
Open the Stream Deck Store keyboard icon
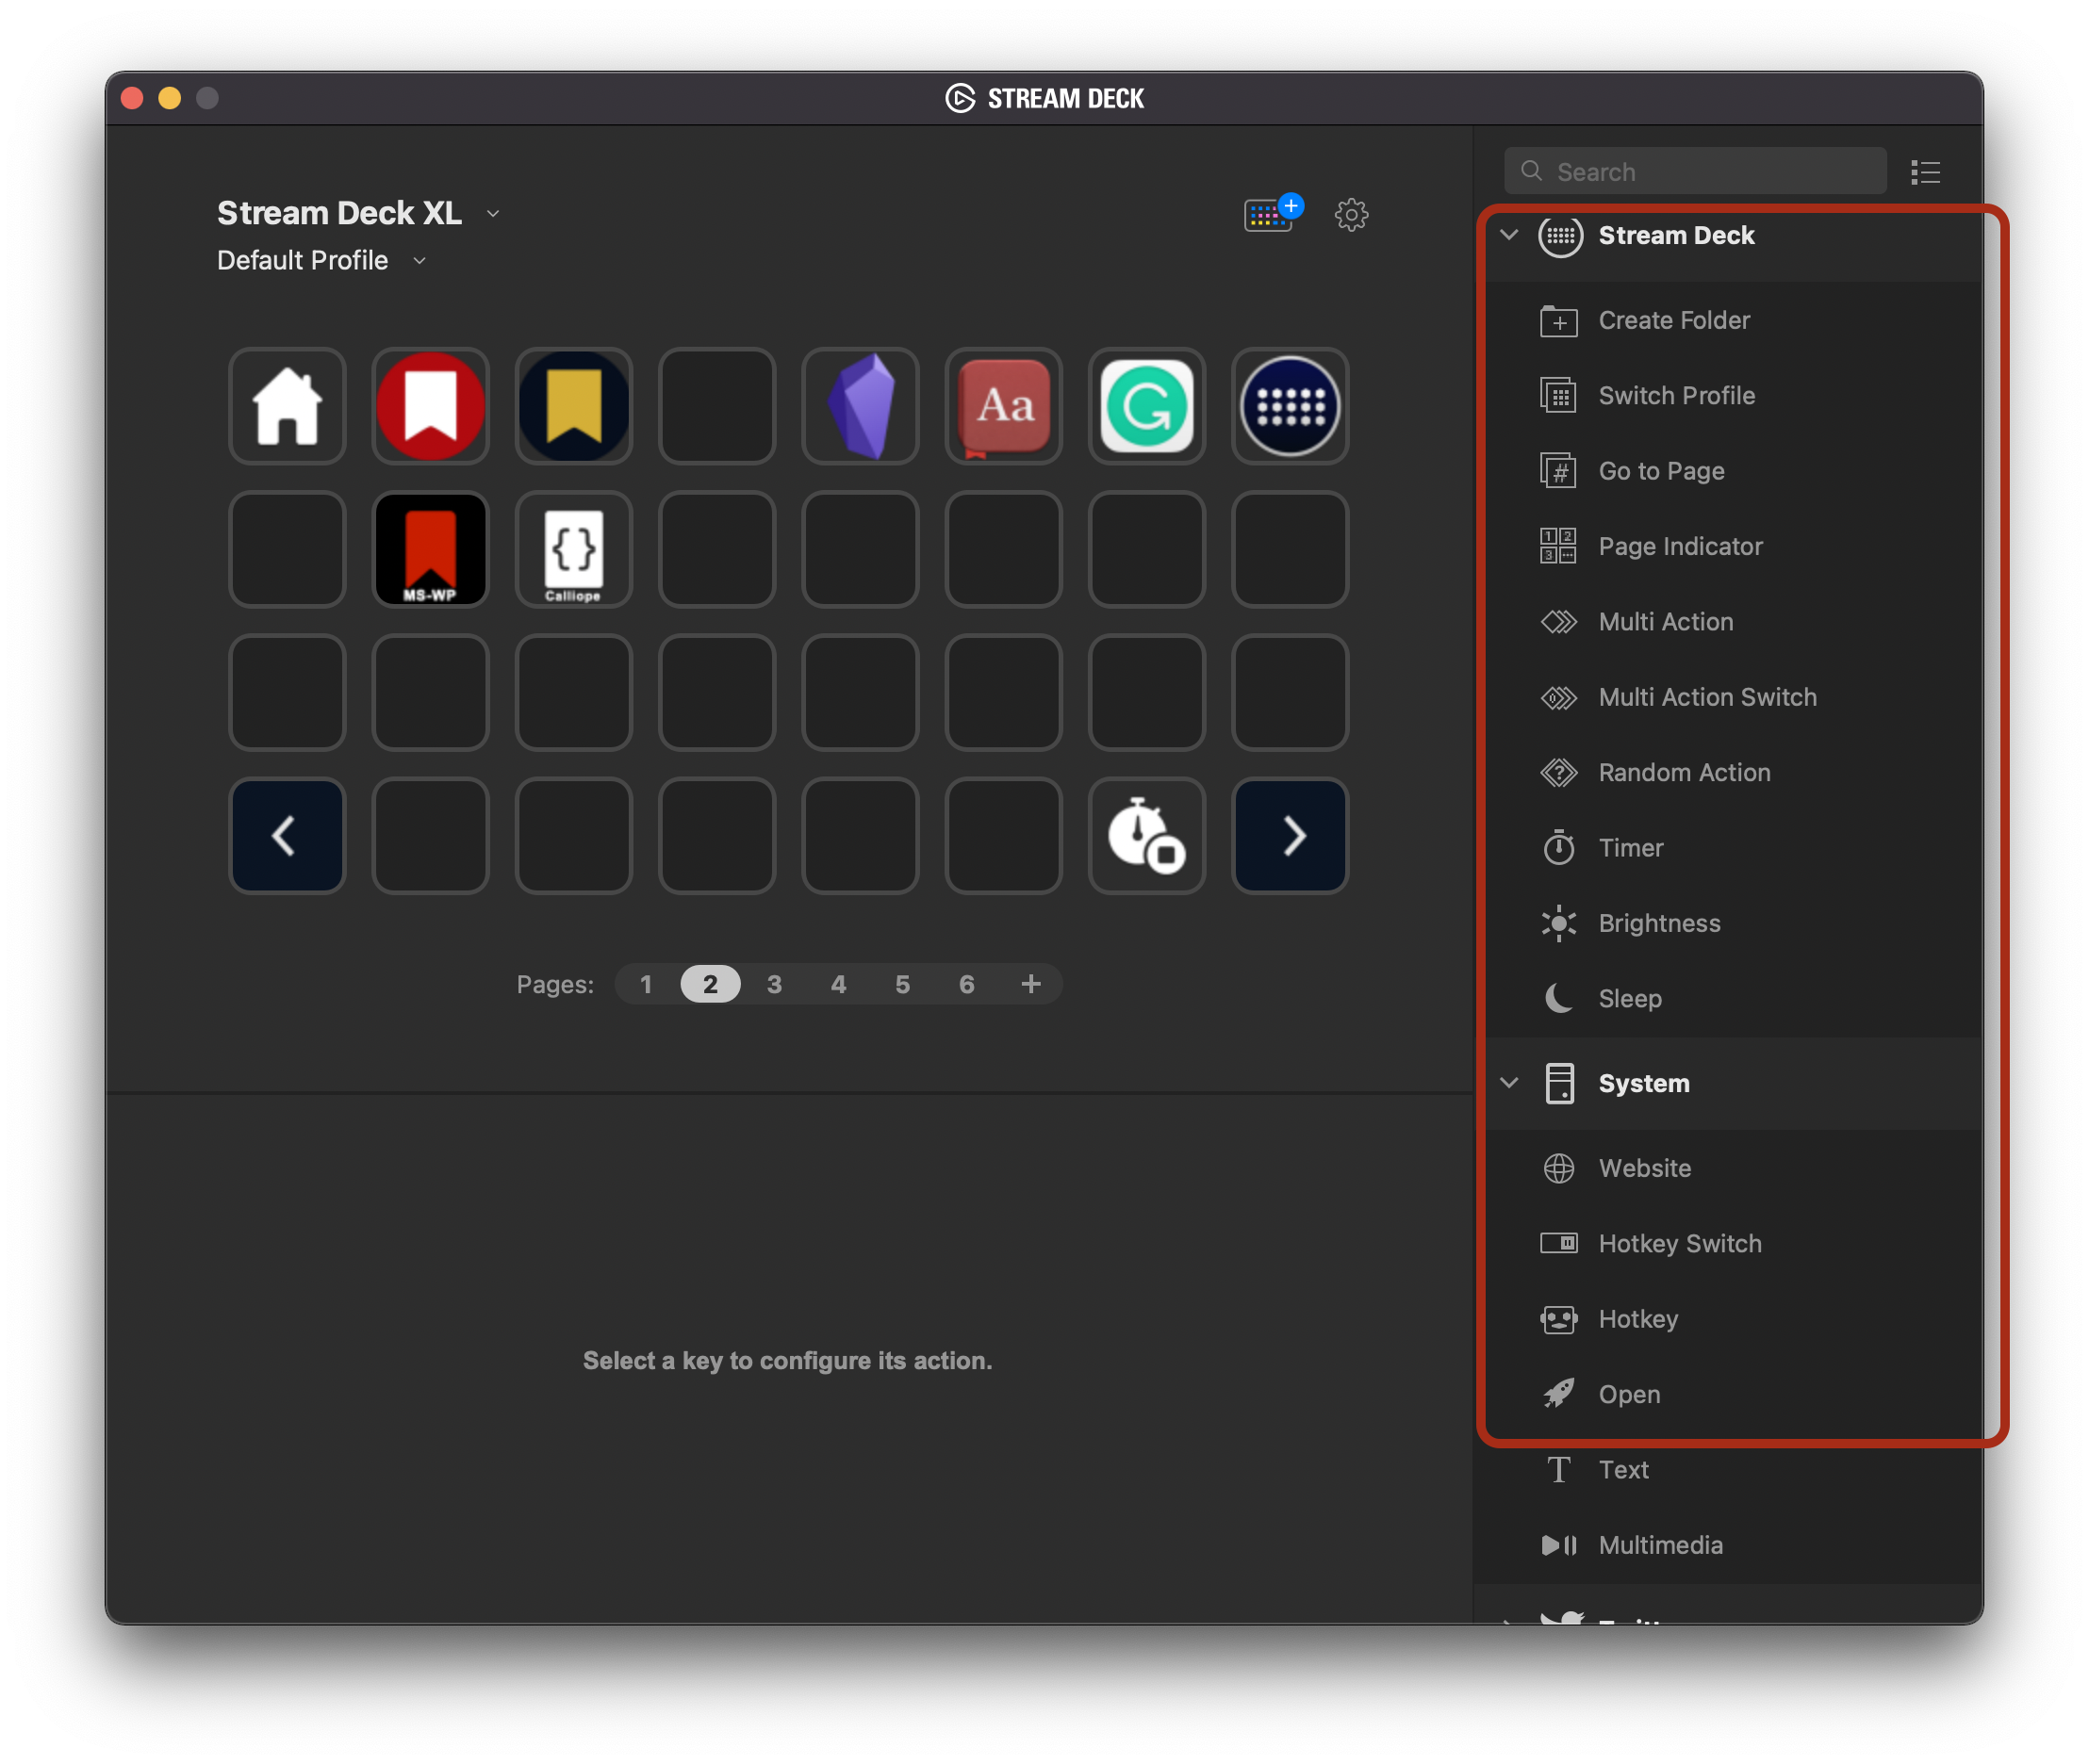click(x=1272, y=213)
